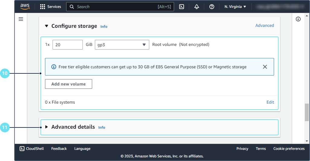Open the Feedback footer item

pyautogui.click(x=59, y=149)
